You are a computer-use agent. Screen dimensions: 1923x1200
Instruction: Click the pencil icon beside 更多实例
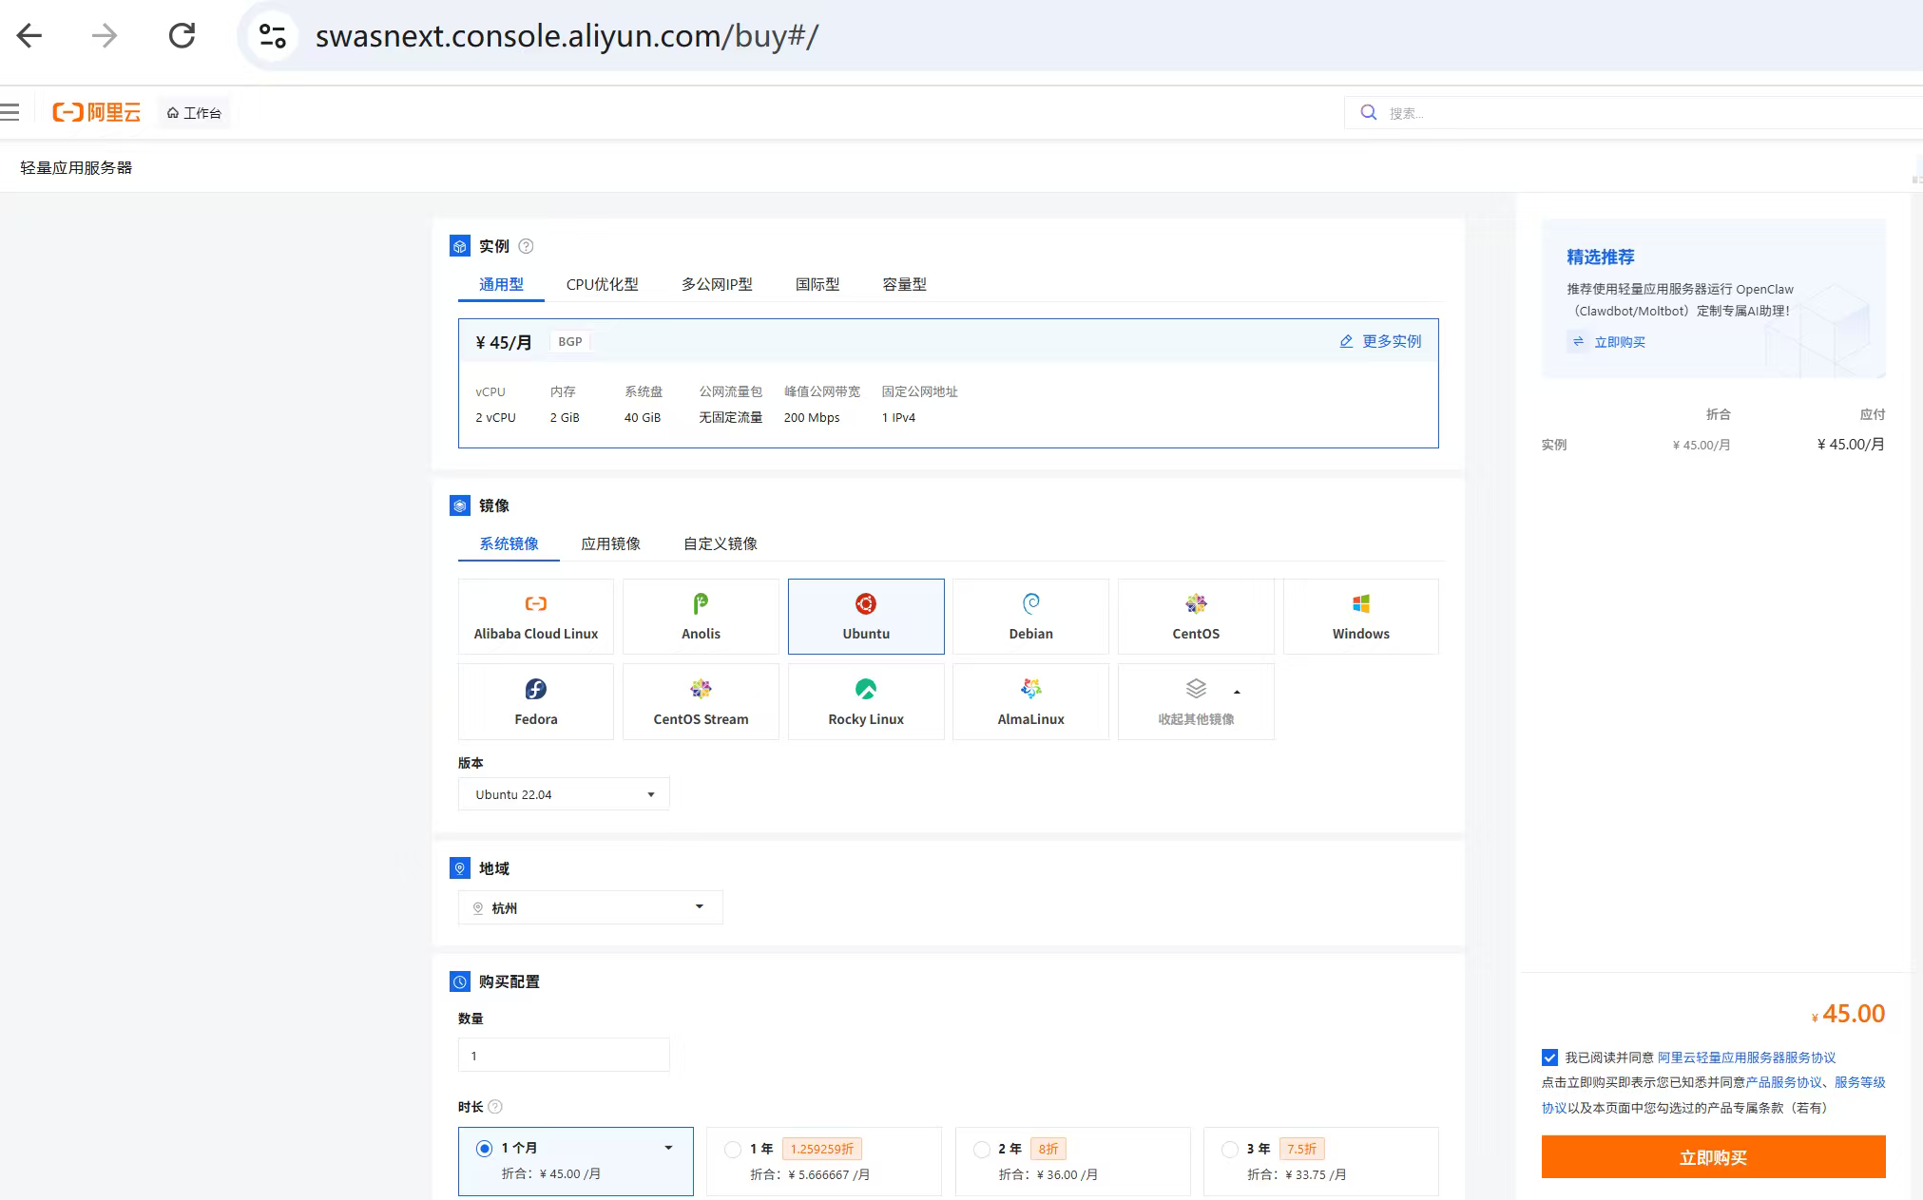point(1346,341)
